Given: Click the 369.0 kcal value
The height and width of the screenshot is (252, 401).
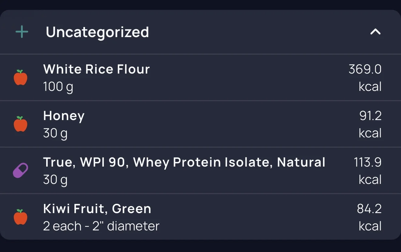Looking at the screenshot, I should click(365, 78).
